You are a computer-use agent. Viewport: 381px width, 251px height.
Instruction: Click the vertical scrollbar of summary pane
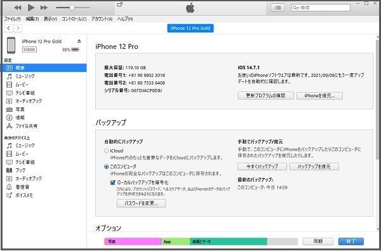[378, 100]
